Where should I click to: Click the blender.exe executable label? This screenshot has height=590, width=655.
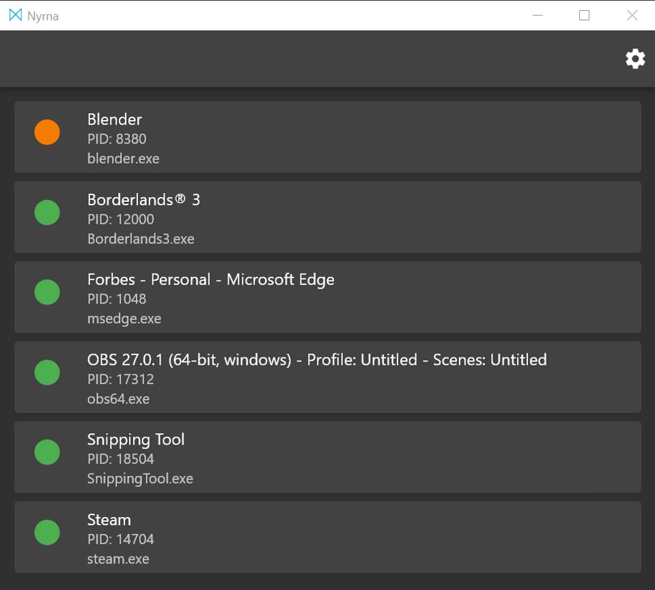point(123,158)
